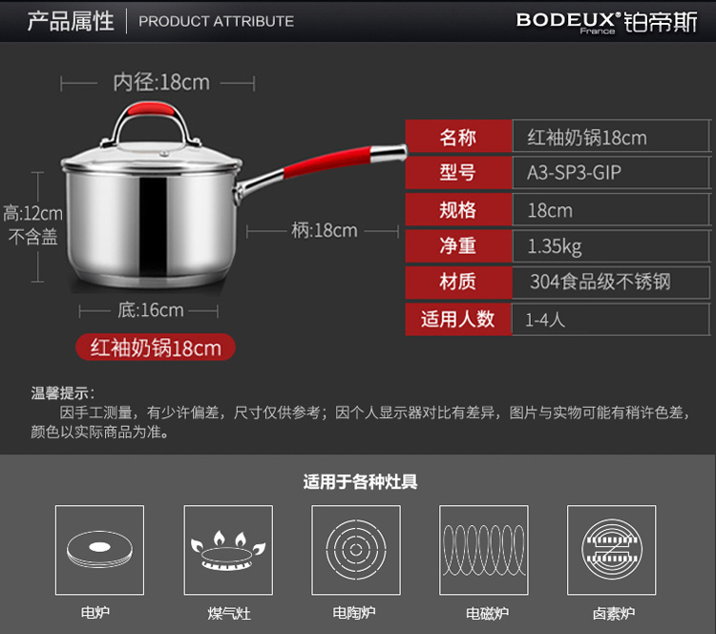The width and height of the screenshot is (716, 634).
Task: Click the red pot handle
Action: point(326,161)
